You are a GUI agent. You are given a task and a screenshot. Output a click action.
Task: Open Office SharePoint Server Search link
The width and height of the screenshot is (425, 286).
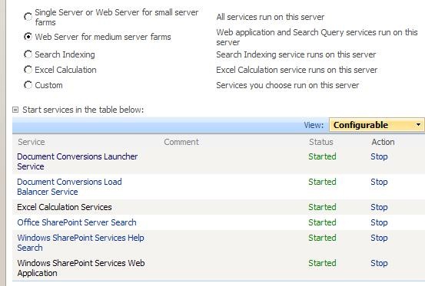point(77,222)
